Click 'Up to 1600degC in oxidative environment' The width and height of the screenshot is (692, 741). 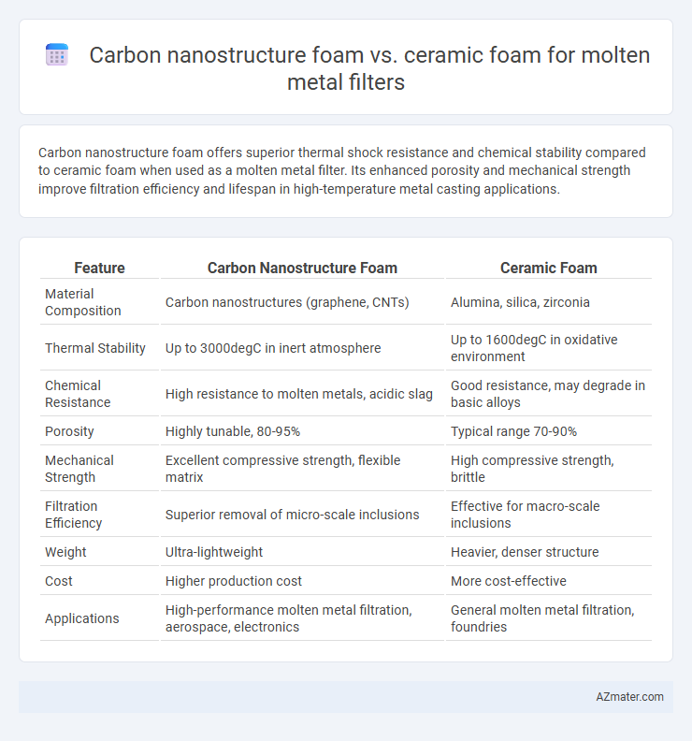pos(534,348)
